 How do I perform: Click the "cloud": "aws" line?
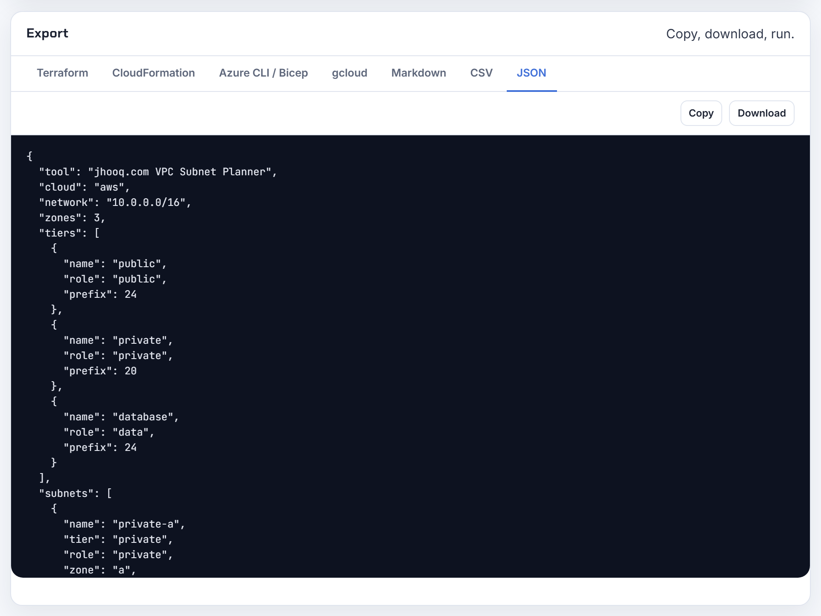(x=84, y=187)
